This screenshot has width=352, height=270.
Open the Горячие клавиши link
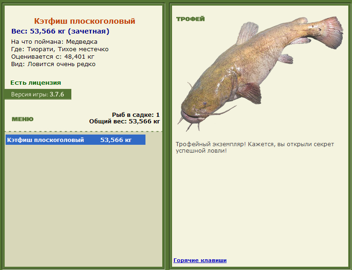point(200,260)
